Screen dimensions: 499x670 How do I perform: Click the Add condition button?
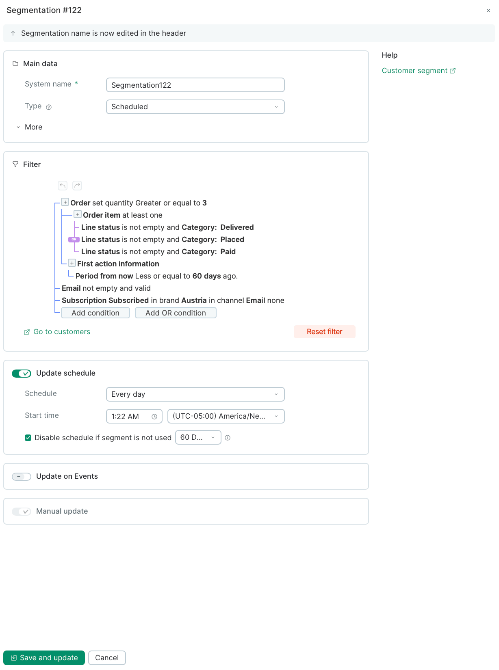coord(95,313)
